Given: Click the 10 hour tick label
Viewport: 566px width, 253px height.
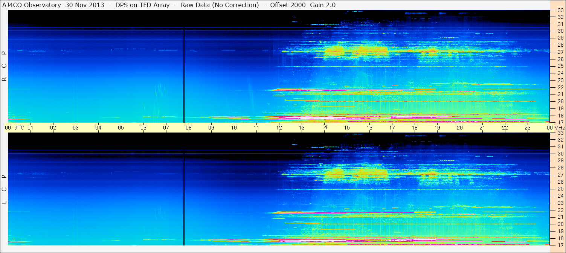Looking at the screenshot, I should click(x=234, y=128).
